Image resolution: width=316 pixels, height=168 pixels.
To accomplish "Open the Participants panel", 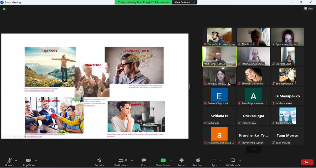I will (121, 162).
